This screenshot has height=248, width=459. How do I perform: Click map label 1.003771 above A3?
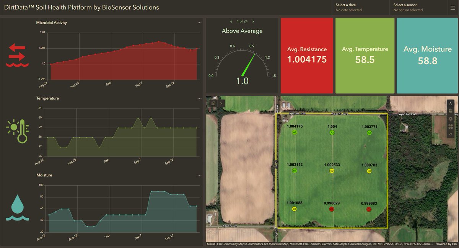tap(369, 126)
